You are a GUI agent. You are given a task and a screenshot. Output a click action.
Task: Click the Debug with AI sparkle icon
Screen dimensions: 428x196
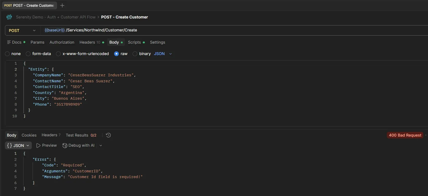[65, 145]
